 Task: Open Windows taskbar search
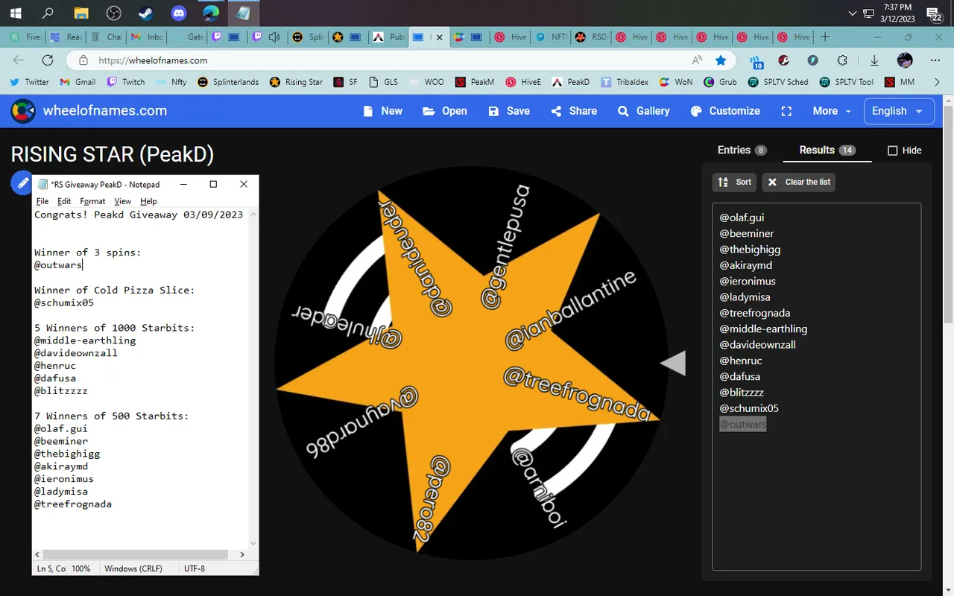[x=48, y=13]
